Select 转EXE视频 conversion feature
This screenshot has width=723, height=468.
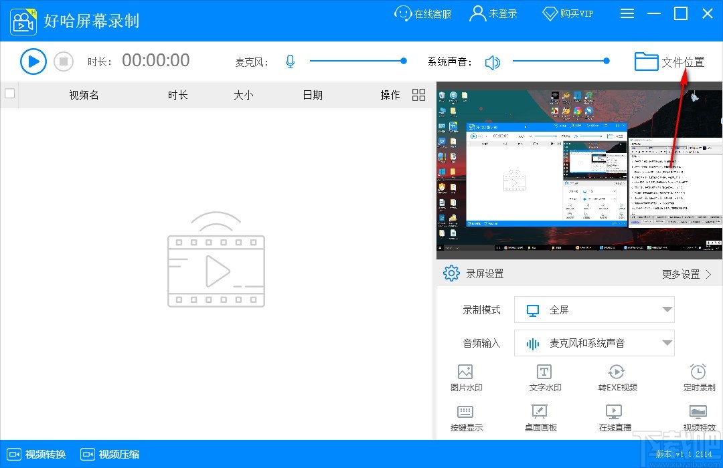[x=616, y=376]
